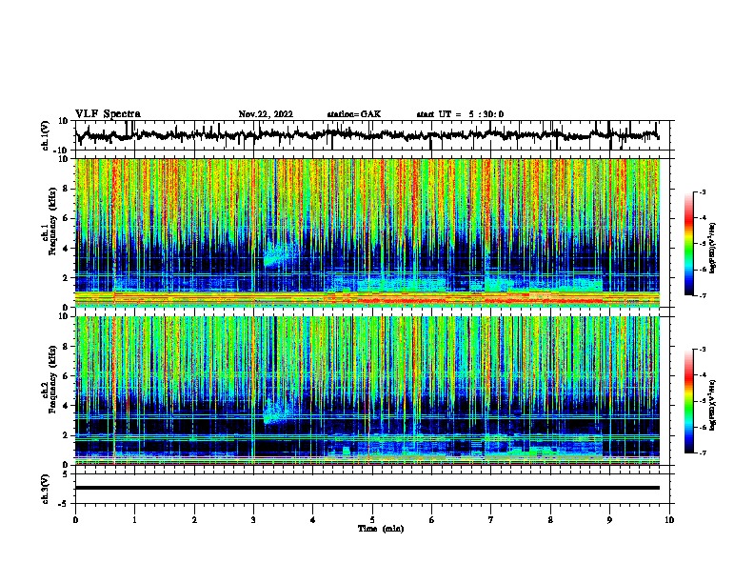Click the "start UT = 5 :30: 0" text
The height and width of the screenshot is (583, 754).
coord(460,114)
